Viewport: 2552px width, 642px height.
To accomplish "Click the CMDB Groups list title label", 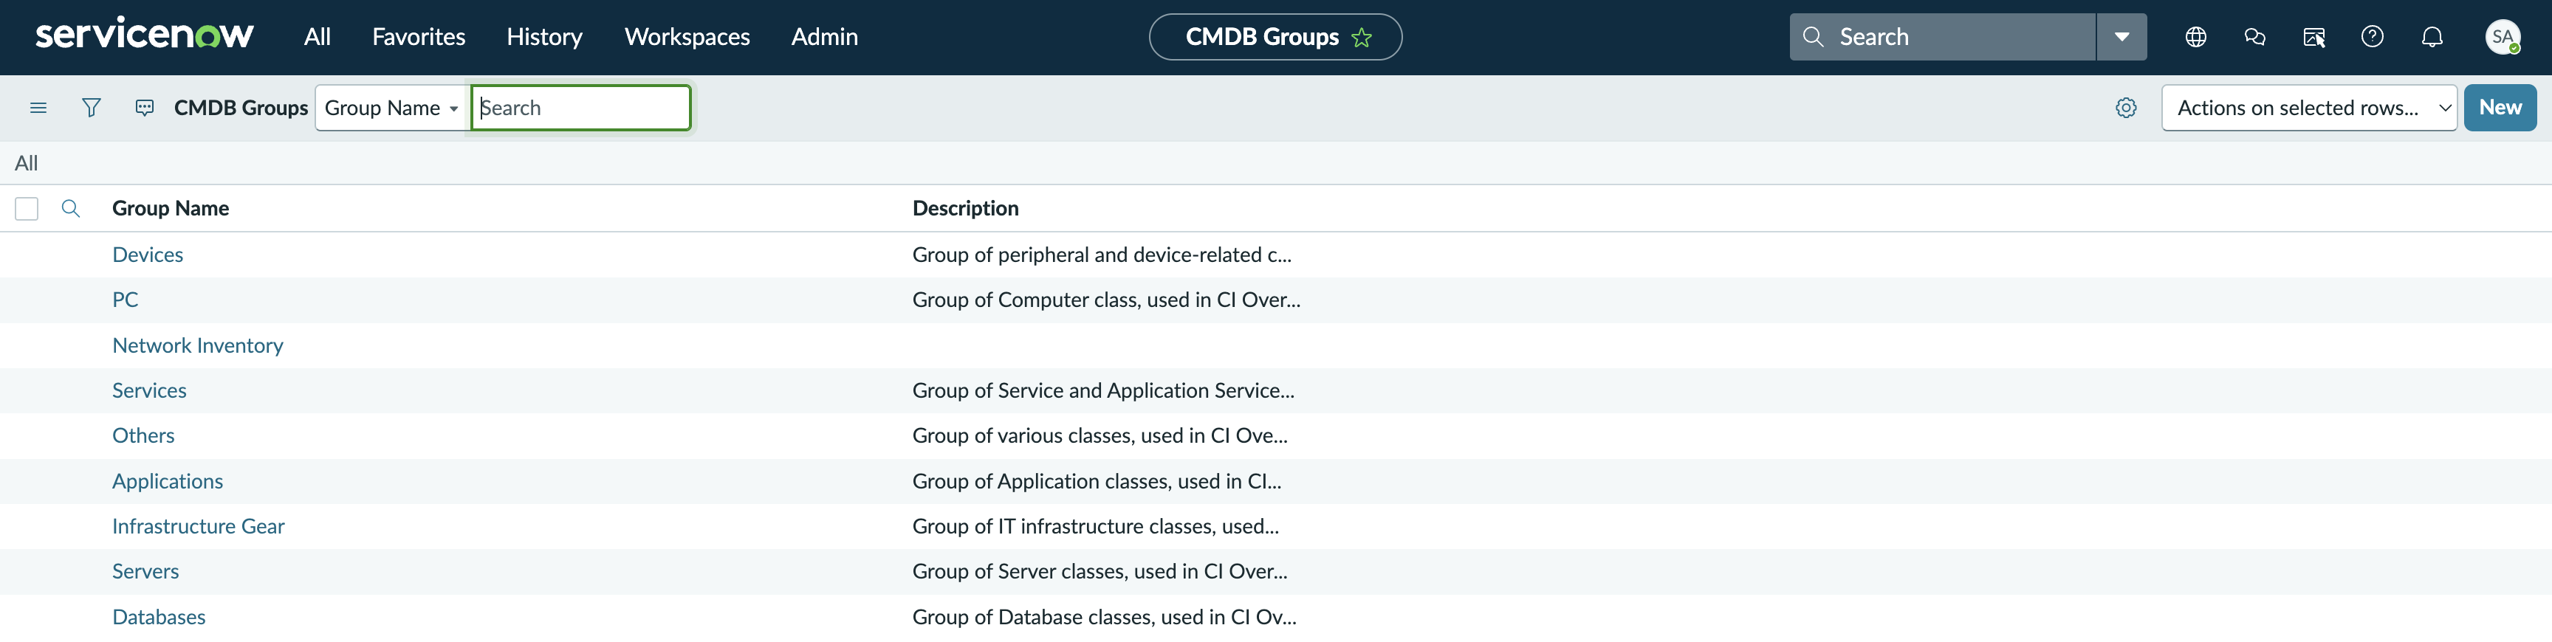I will [241, 108].
